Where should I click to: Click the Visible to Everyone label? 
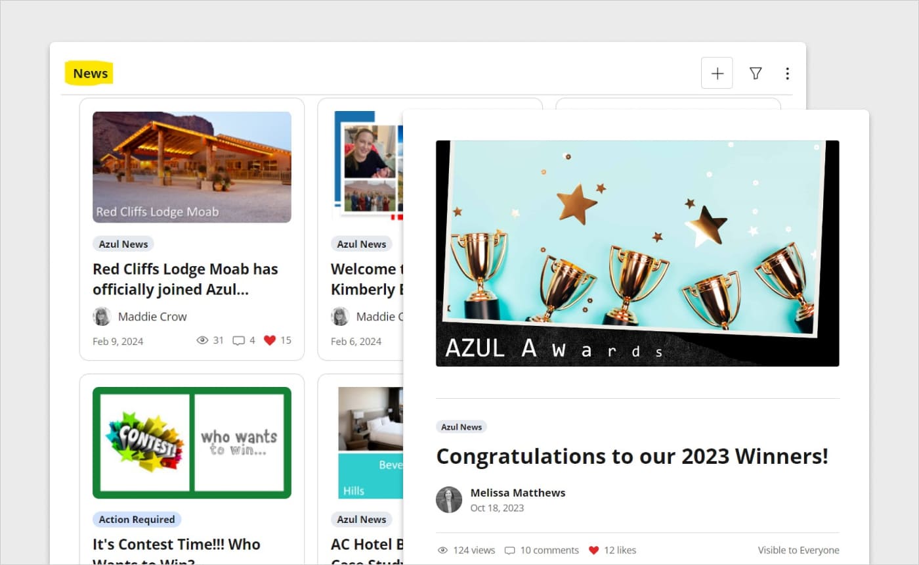pos(798,551)
